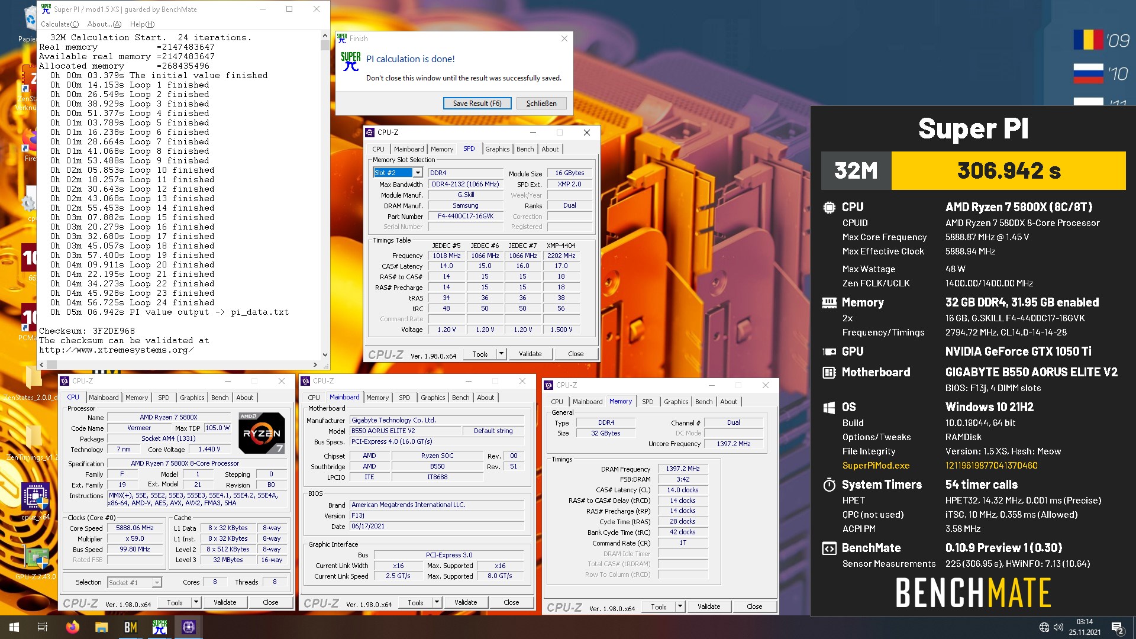Image resolution: width=1136 pixels, height=639 pixels.
Task: Click the Romania flag '09 entry
Action: (x=1102, y=40)
